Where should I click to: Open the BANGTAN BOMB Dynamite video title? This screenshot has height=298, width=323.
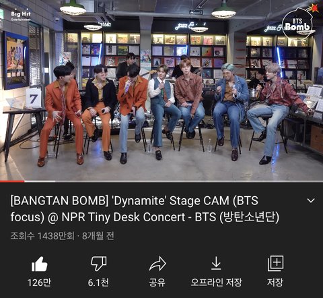click(145, 209)
